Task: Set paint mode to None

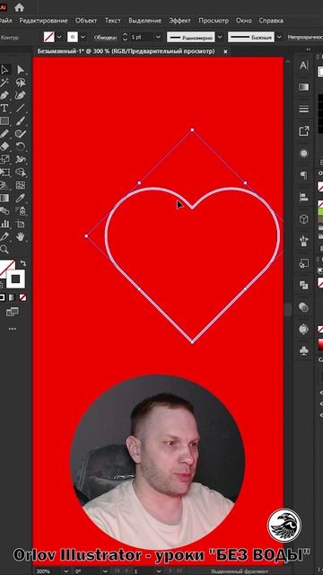Action: [22, 297]
